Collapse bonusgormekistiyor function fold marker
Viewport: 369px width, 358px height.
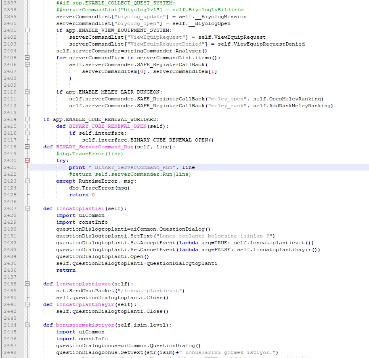coord(27,325)
